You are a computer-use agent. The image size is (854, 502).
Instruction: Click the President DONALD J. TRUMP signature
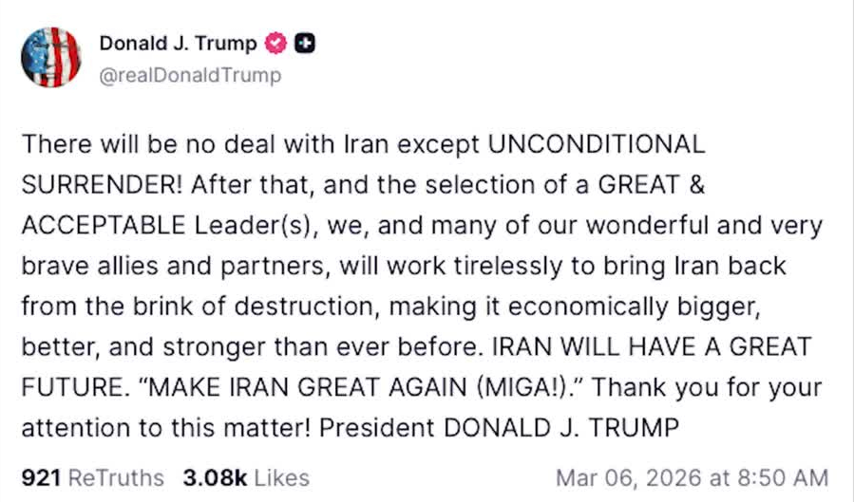500,427
